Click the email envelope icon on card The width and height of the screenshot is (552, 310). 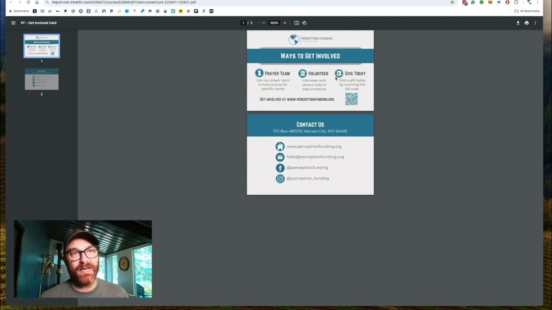(280, 157)
